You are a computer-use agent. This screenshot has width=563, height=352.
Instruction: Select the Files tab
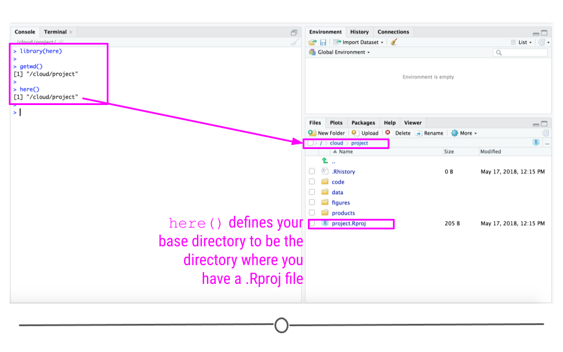(315, 123)
